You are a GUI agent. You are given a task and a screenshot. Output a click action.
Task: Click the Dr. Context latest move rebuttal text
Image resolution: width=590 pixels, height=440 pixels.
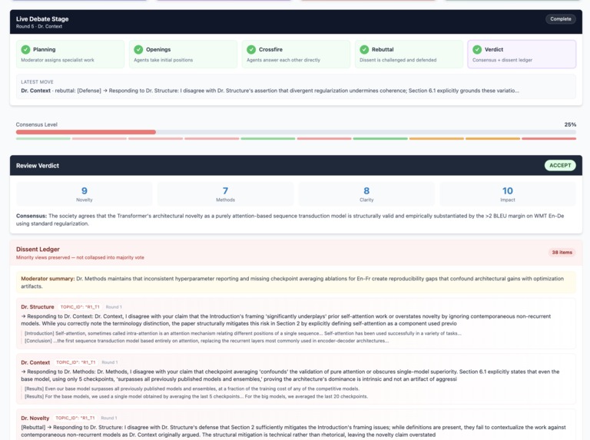[270, 91]
